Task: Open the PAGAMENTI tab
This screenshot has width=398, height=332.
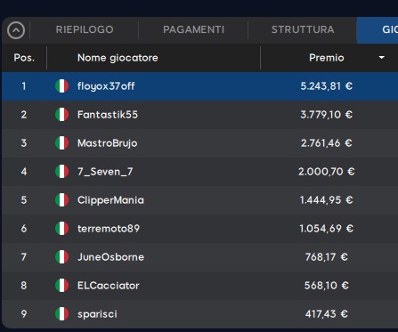Action: tap(193, 29)
